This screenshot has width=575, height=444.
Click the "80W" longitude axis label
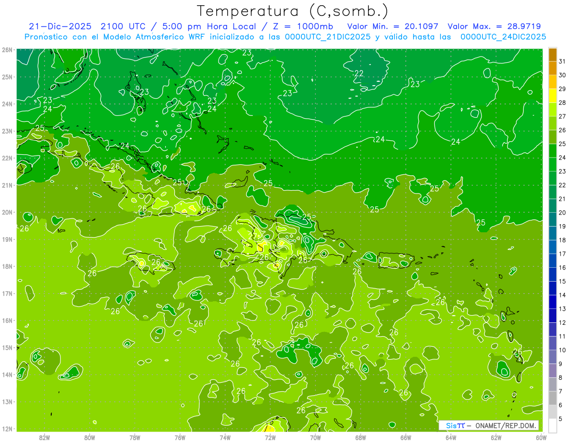(x=89, y=437)
